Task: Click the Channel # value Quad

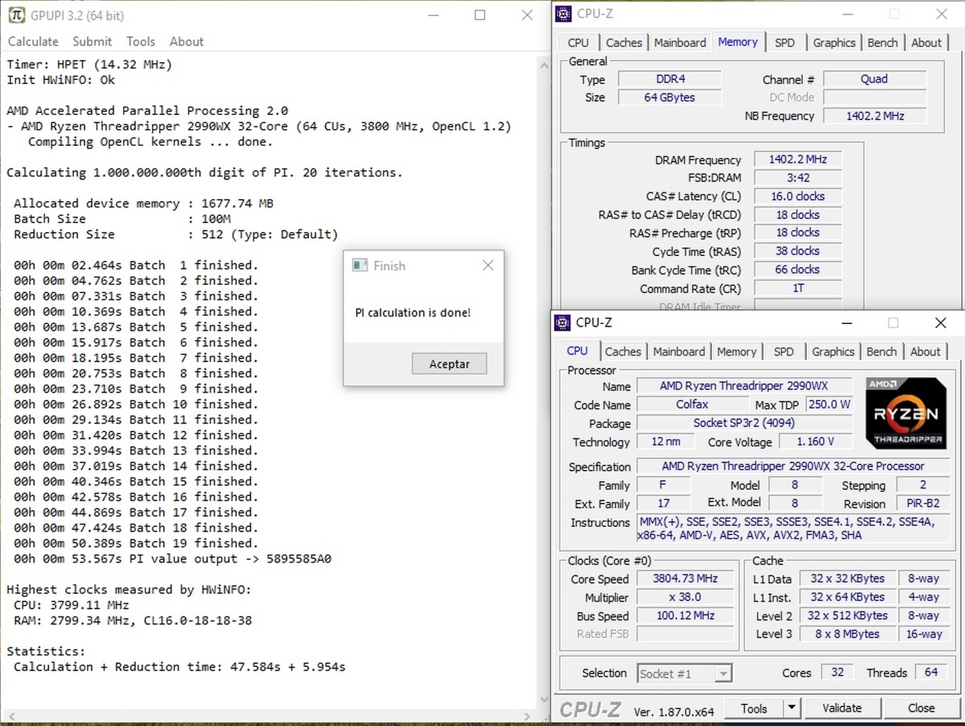Action: point(874,79)
